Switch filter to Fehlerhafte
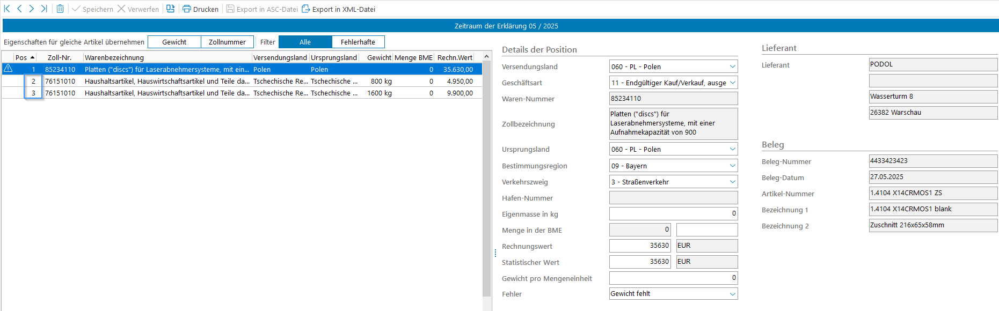 pos(358,42)
